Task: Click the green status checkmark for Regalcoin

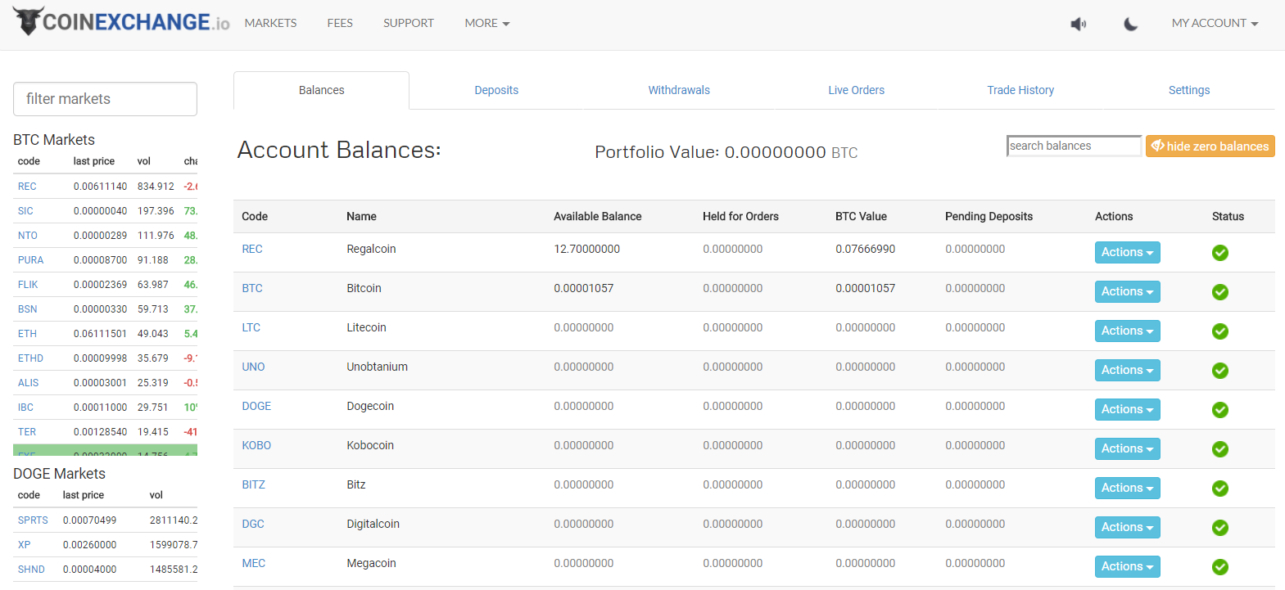Action: click(x=1219, y=253)
